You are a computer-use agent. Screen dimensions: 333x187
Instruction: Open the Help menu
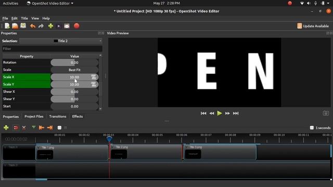pyautogui.click(x=46, y=19)
